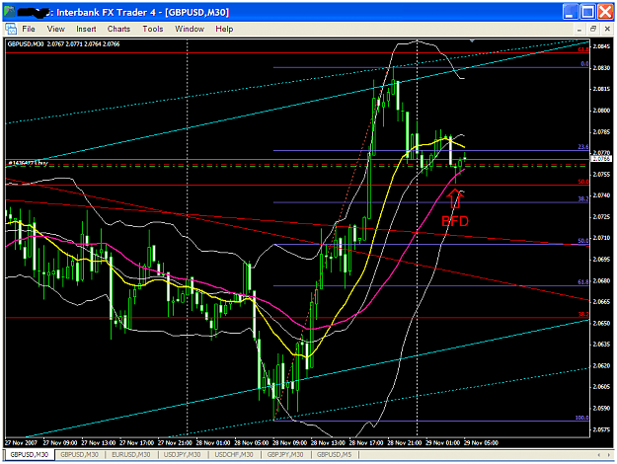The image size is (617, 464).
Task: Click the red 61.8 Fibonacci label near the chart top
Action: click(x=583, y=49)
